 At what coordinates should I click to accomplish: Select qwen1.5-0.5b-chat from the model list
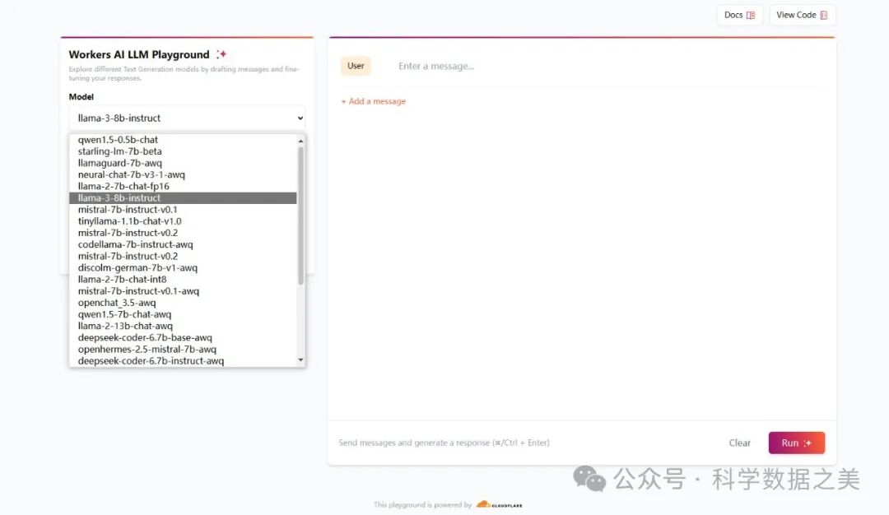point(118,140)
